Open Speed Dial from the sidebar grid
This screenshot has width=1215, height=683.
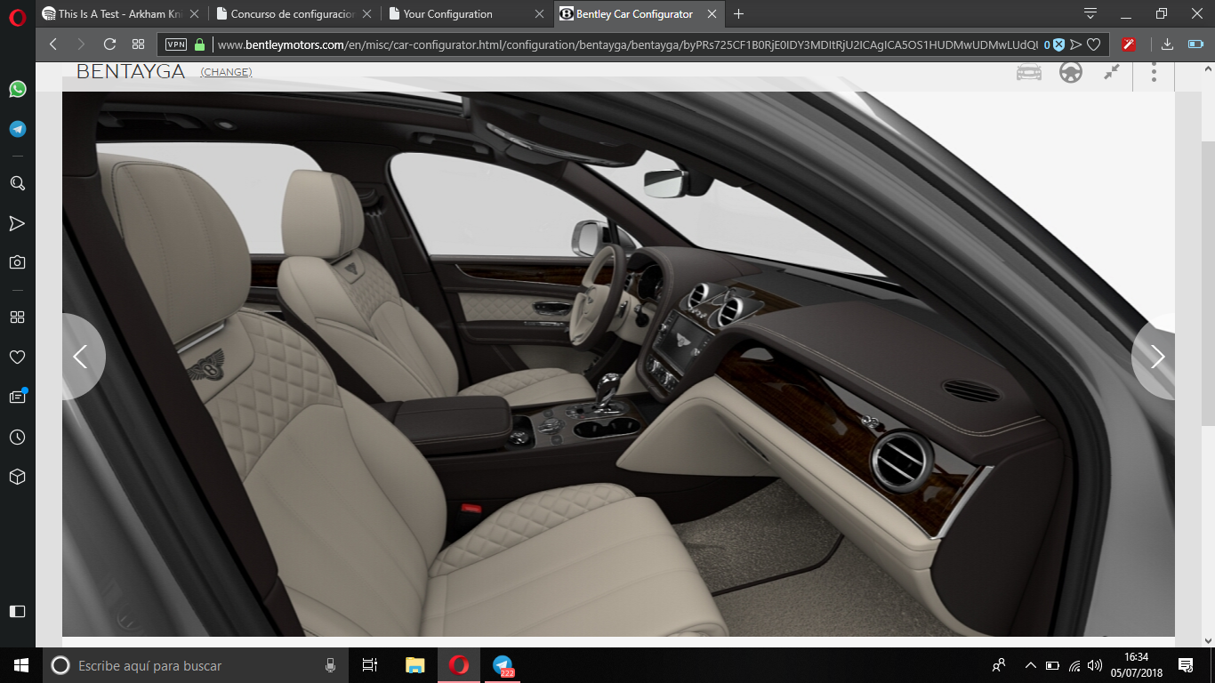point(17,317)
